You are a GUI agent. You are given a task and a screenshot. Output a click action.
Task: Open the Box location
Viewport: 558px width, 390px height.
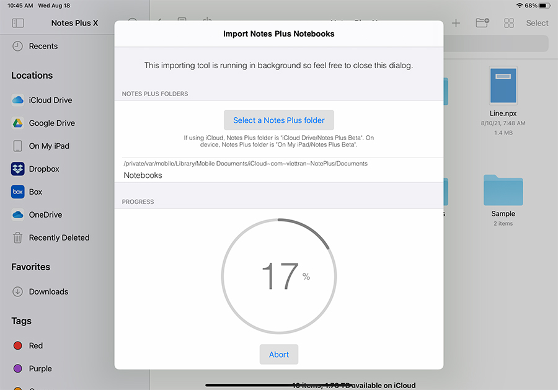point(27,192)
